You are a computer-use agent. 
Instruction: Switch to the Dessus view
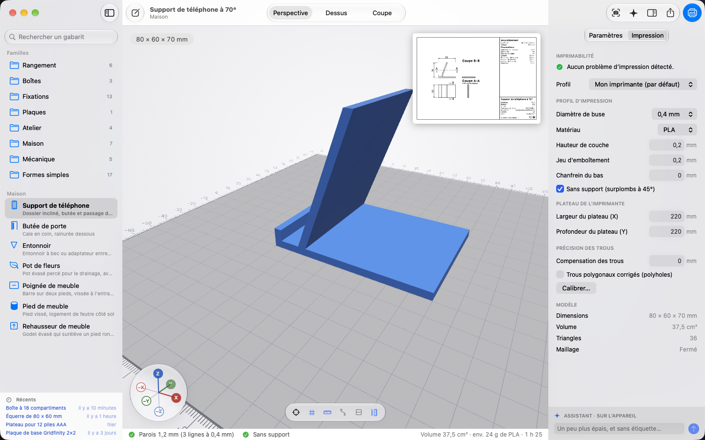point(336,13)
